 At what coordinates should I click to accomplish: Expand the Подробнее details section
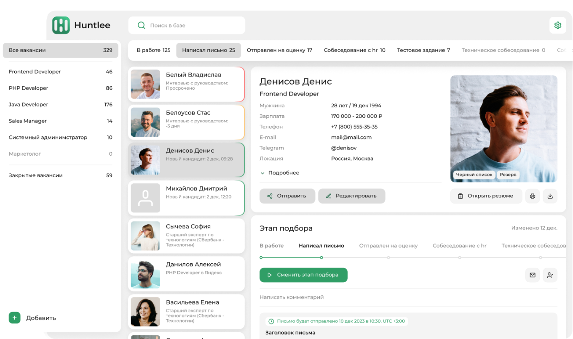pos(280,173)
